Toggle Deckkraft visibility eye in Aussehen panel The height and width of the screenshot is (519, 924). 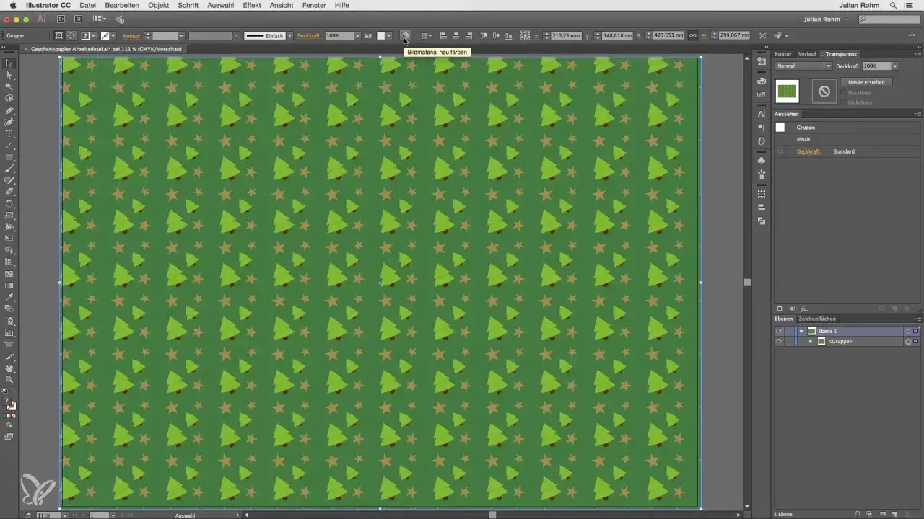coord(780,151)
